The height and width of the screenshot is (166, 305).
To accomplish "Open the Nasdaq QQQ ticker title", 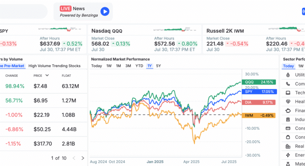I will [x=107, y=31].
